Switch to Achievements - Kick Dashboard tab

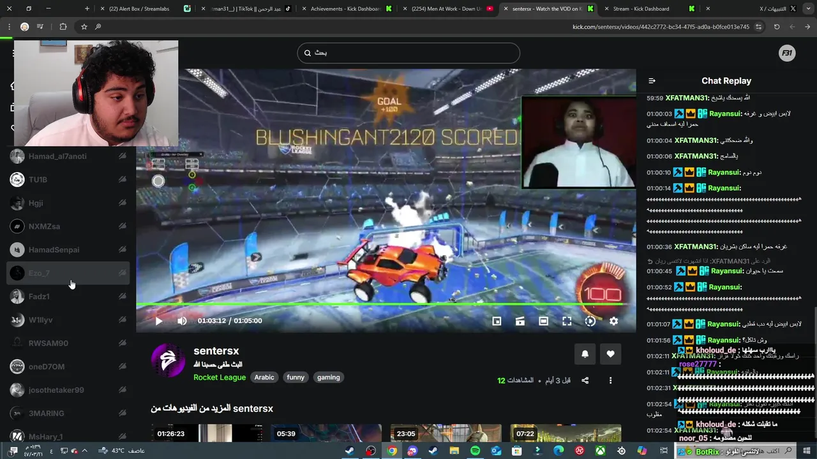pos(345,9)
